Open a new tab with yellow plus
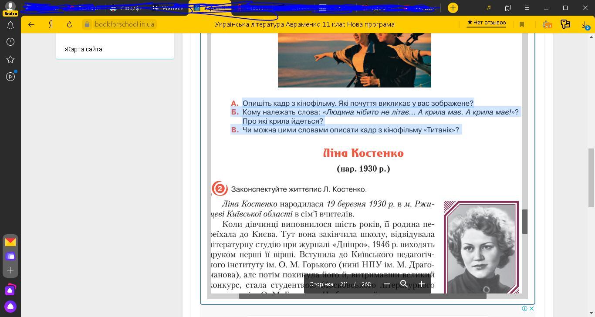This screenshot has height=317, width=595. [453, 8]
